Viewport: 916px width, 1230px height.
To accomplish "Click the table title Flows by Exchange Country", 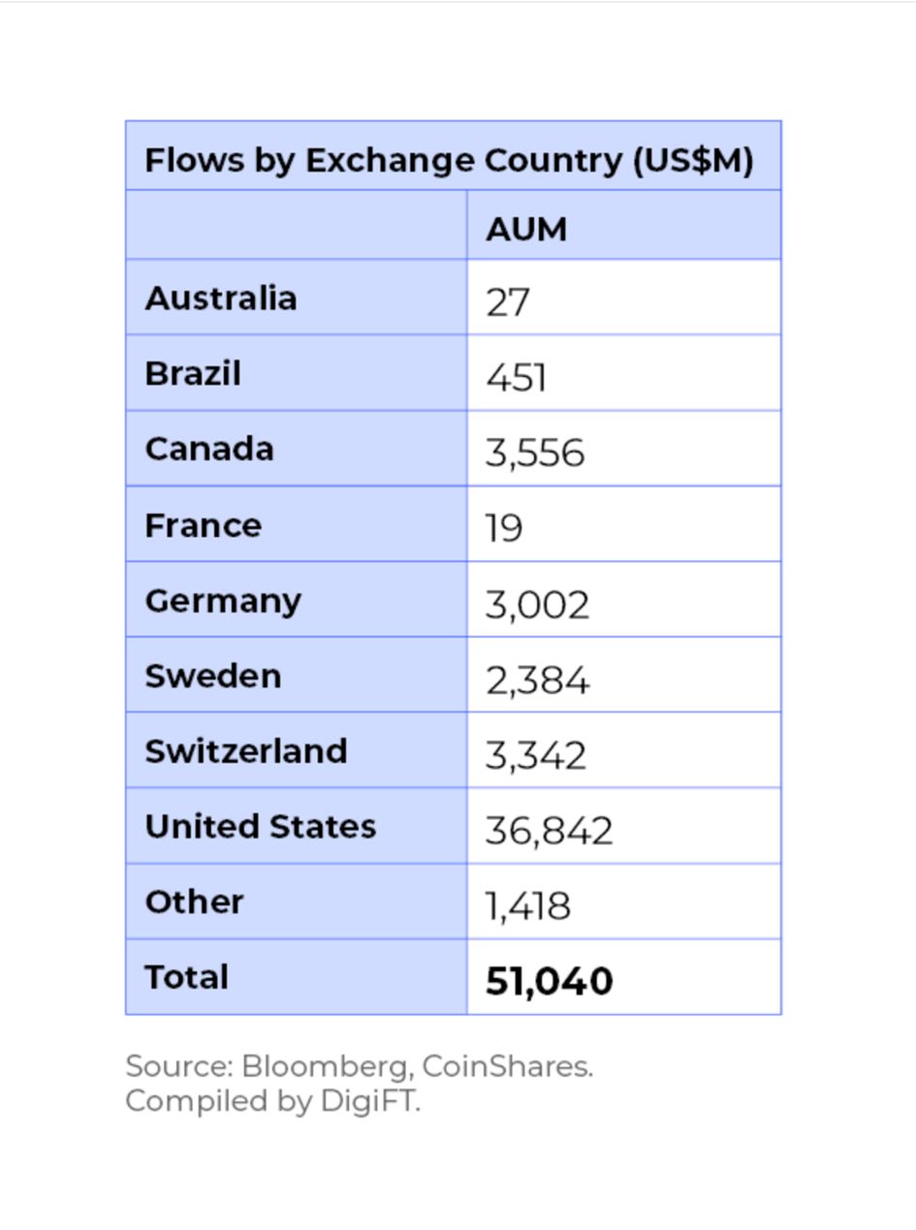I will coord(449,160).
